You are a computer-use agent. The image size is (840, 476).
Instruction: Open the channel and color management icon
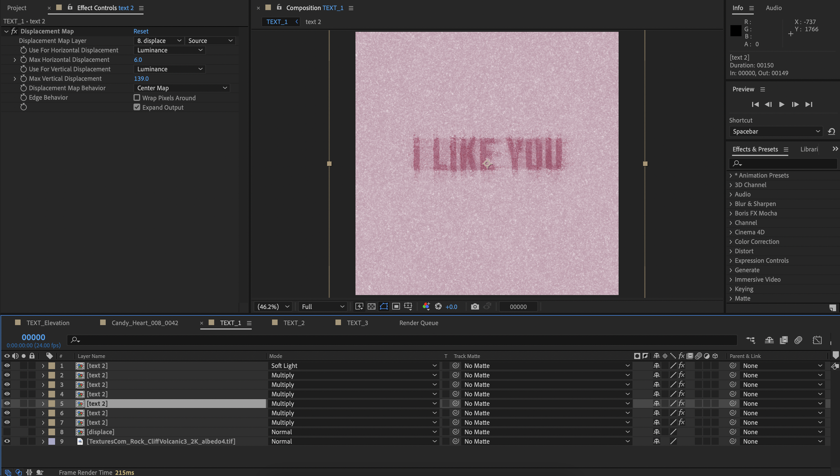pyautogui.click(x=426, y=306)
